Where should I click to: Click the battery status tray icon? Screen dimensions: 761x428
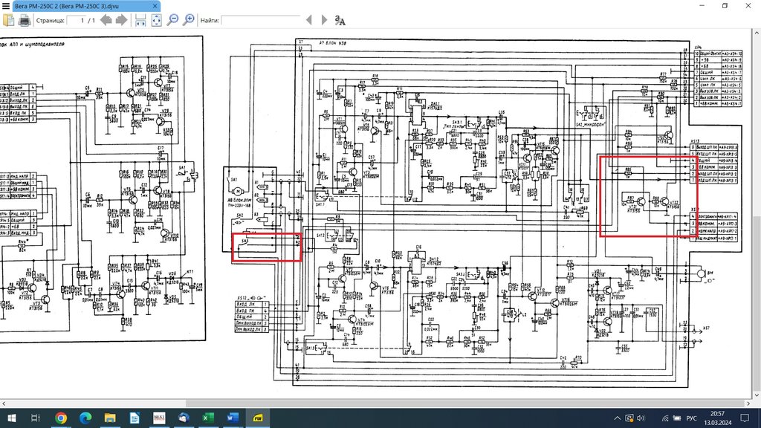(677, 418)
